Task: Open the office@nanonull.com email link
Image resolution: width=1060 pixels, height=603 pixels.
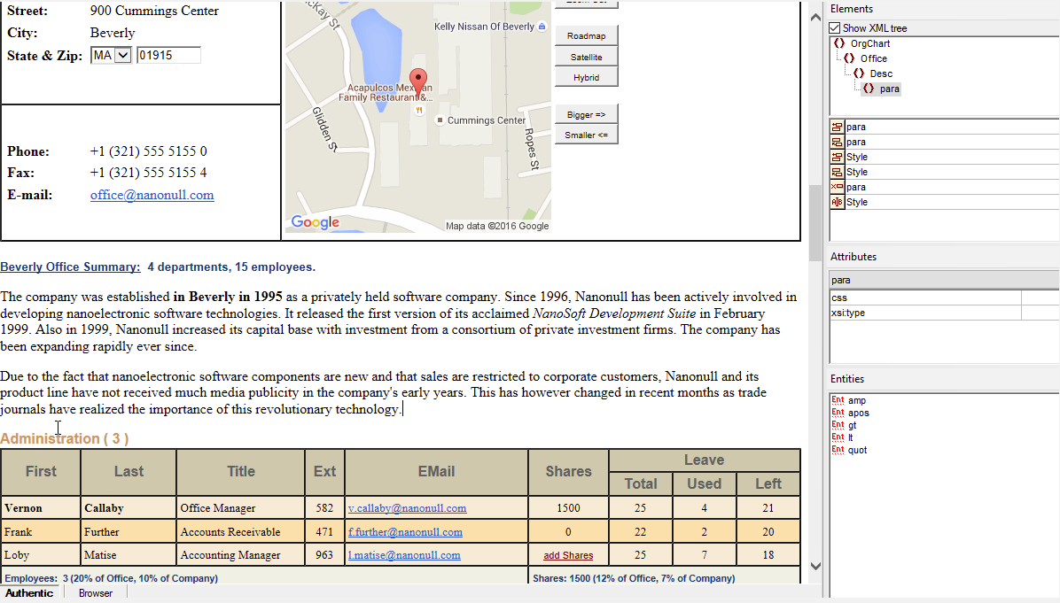Action: 152,195
